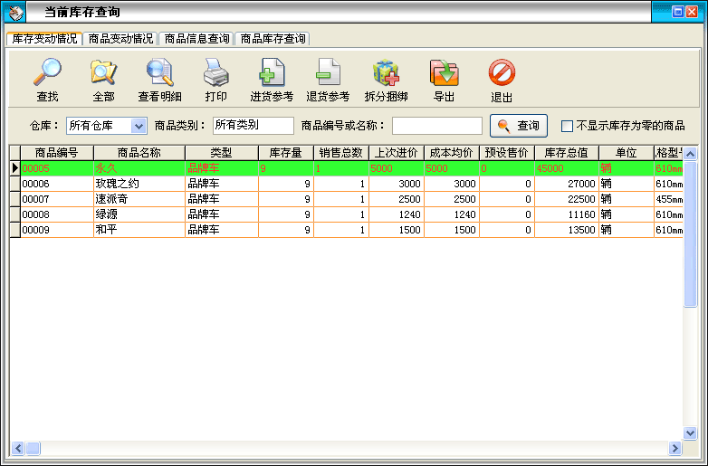Open 退货参考 (Return Reference) icon
The width and height of the screenshot is (708, 466).
(328, 73)
